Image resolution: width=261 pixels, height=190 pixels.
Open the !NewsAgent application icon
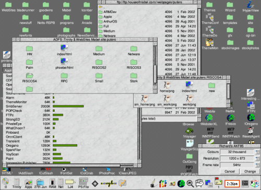251,133
